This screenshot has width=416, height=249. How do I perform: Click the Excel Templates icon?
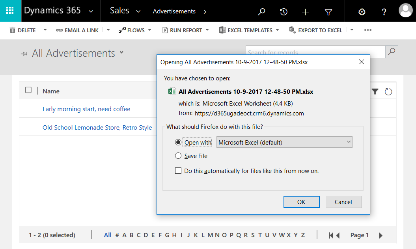click(x=222, y=30)
